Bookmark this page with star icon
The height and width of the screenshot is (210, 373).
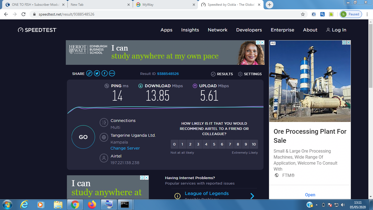(303, 14)
